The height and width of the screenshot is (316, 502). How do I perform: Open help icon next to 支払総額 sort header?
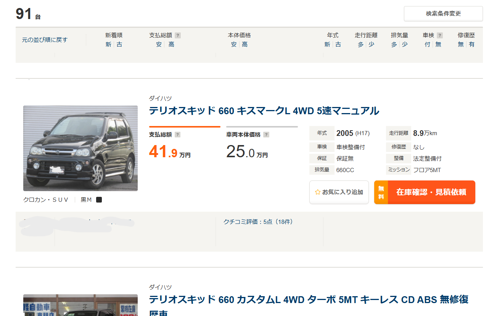point(178,35)
